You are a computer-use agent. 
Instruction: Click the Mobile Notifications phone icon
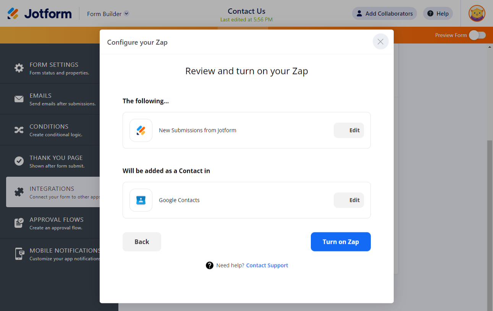point(19,254)
